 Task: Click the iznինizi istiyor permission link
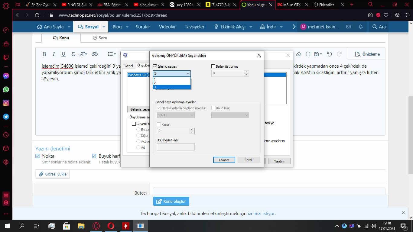click(262, 214)
